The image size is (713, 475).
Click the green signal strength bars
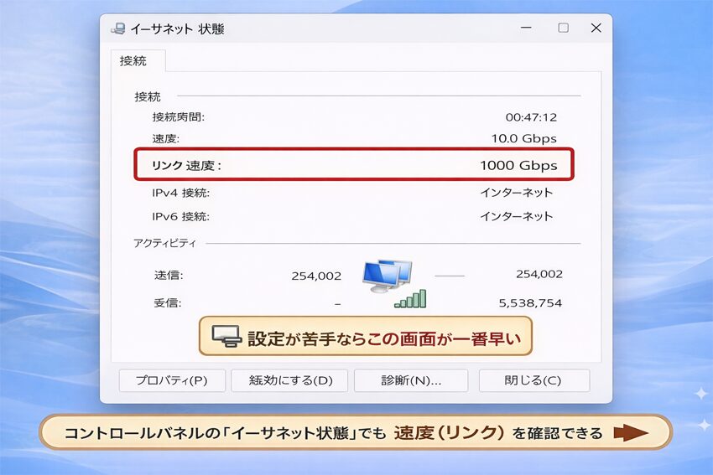coord(411,299)
